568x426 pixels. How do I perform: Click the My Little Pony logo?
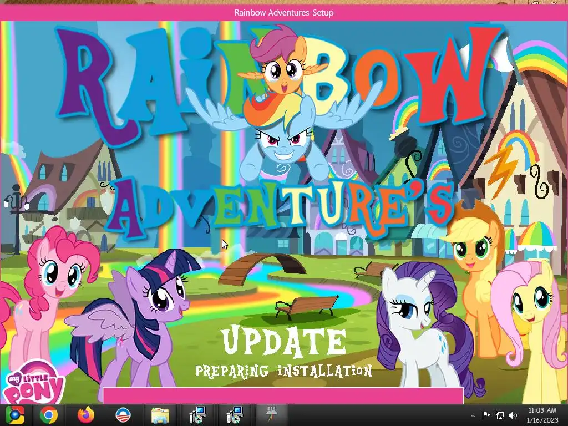(x=33, y=383)
